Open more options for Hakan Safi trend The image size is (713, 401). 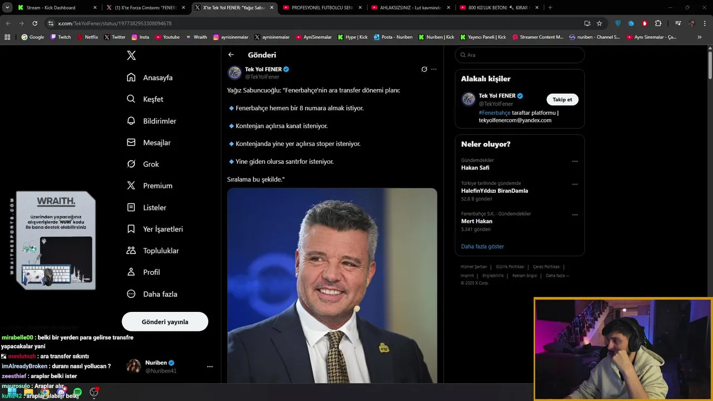coord(575,162)
